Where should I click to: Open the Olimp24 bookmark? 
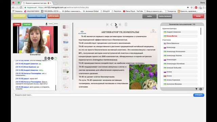105,11
